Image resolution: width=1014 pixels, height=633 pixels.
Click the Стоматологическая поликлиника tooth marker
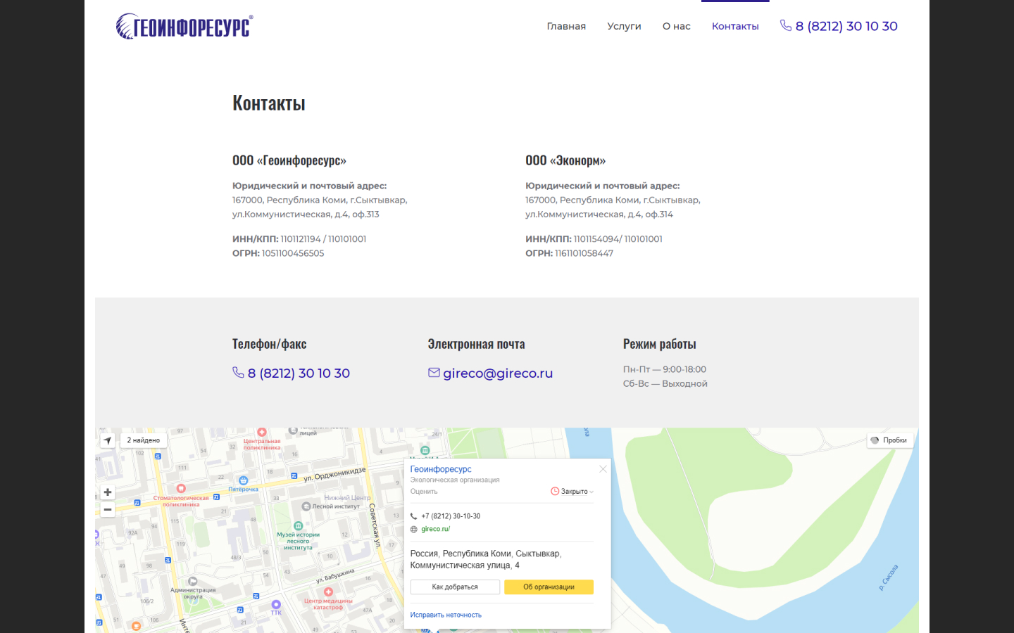(x=181, y=488)
